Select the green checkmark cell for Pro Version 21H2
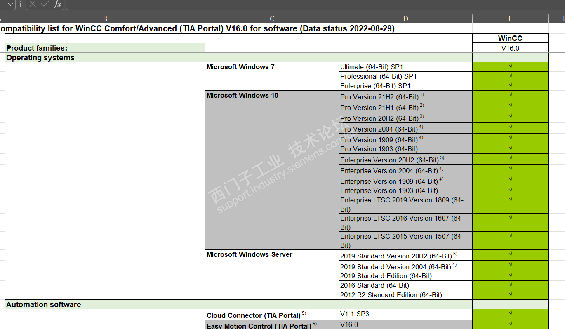Screen dimensions: 565x329 point(510,96)
